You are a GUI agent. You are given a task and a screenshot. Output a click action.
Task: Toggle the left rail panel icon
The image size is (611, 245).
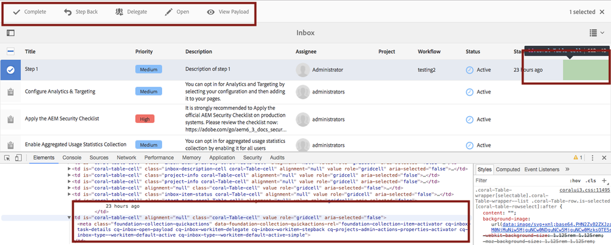(10, 33)
